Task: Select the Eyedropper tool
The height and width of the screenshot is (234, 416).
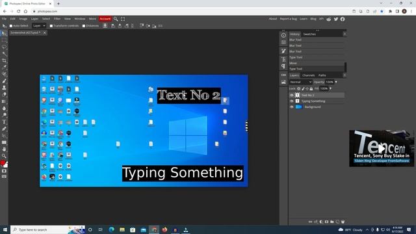Action: (4, 68)
